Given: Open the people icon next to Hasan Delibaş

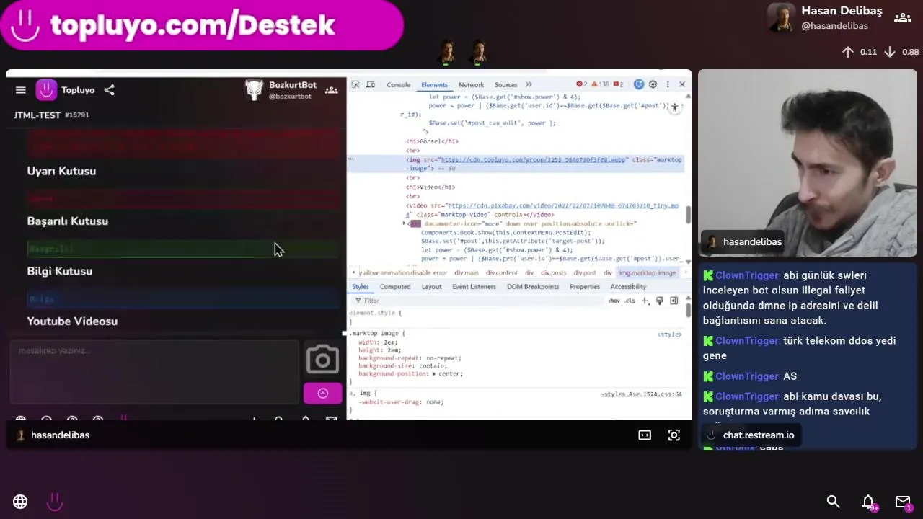Looking at the screenshot, I should (903, 18).
